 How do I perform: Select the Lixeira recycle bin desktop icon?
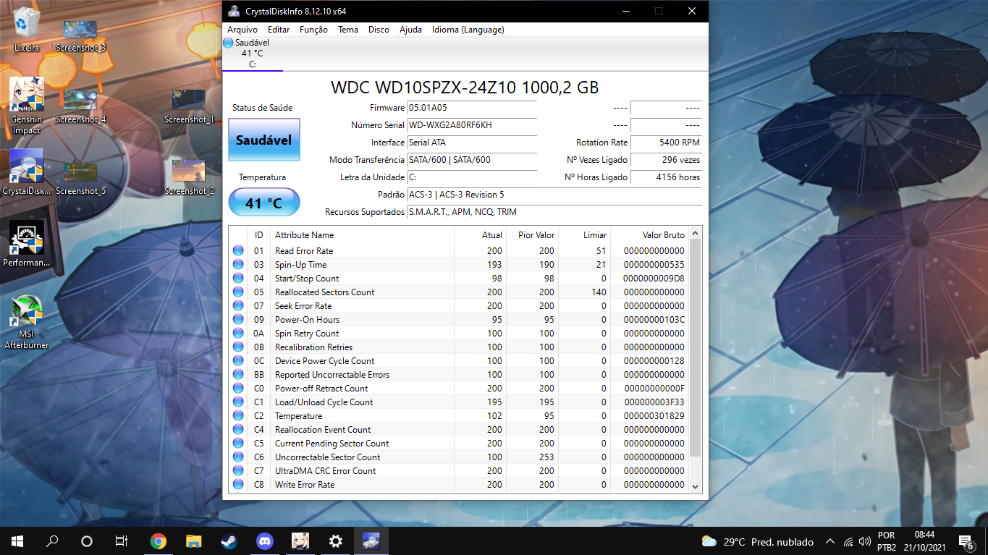[27, 30]
